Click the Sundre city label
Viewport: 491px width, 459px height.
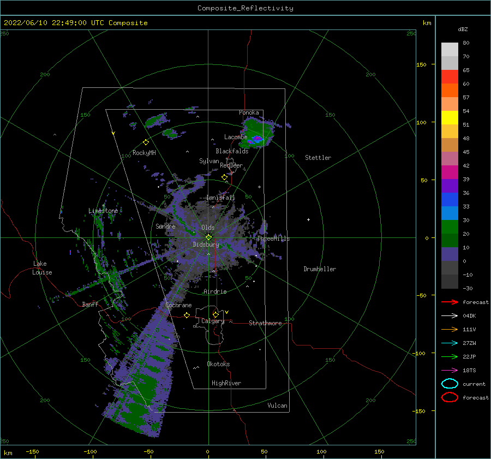point(165,226)
